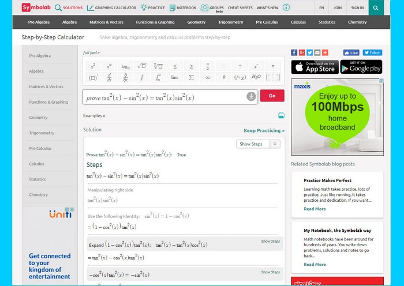Open the Trigonometry tab in top navigation
Viewport: 404px width, 286px height.
pyautogui.click(x=230, y=22)
